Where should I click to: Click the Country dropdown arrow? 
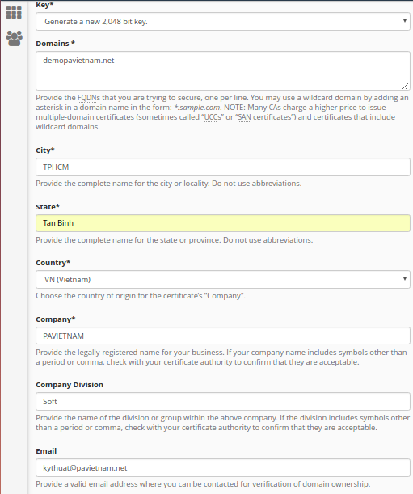point(404,278)
